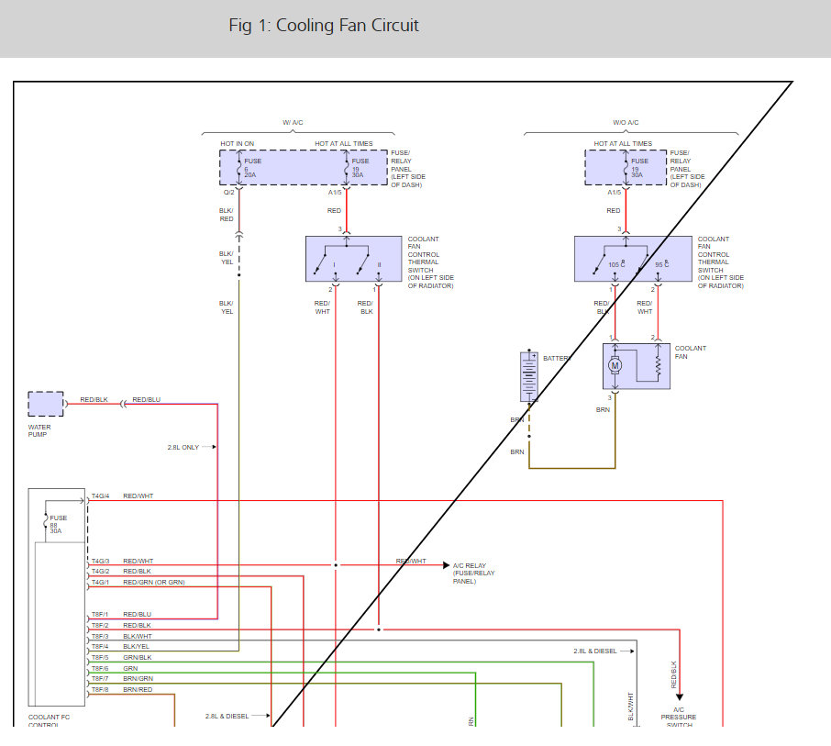Click the "T8F/8" pin label

(x=100, y=690)
